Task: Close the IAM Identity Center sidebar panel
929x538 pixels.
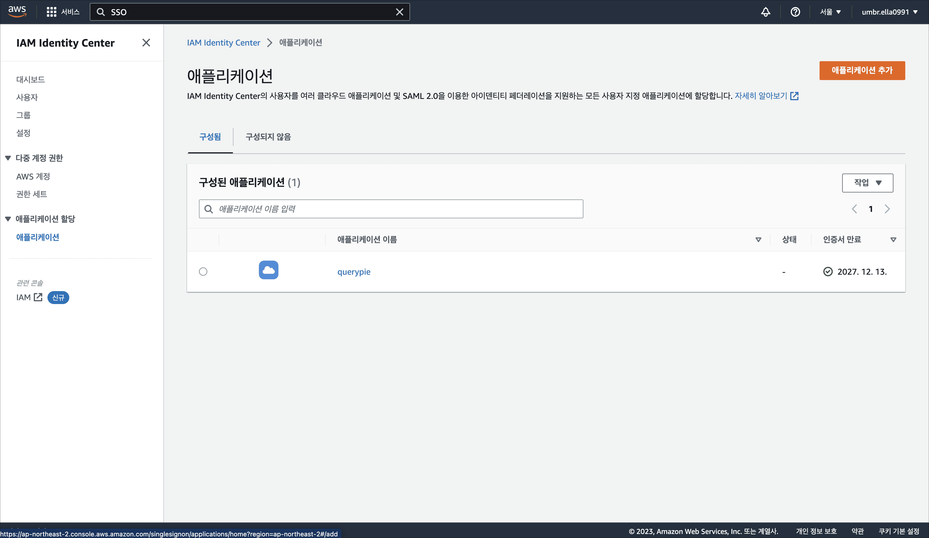Action: point(146,42)
